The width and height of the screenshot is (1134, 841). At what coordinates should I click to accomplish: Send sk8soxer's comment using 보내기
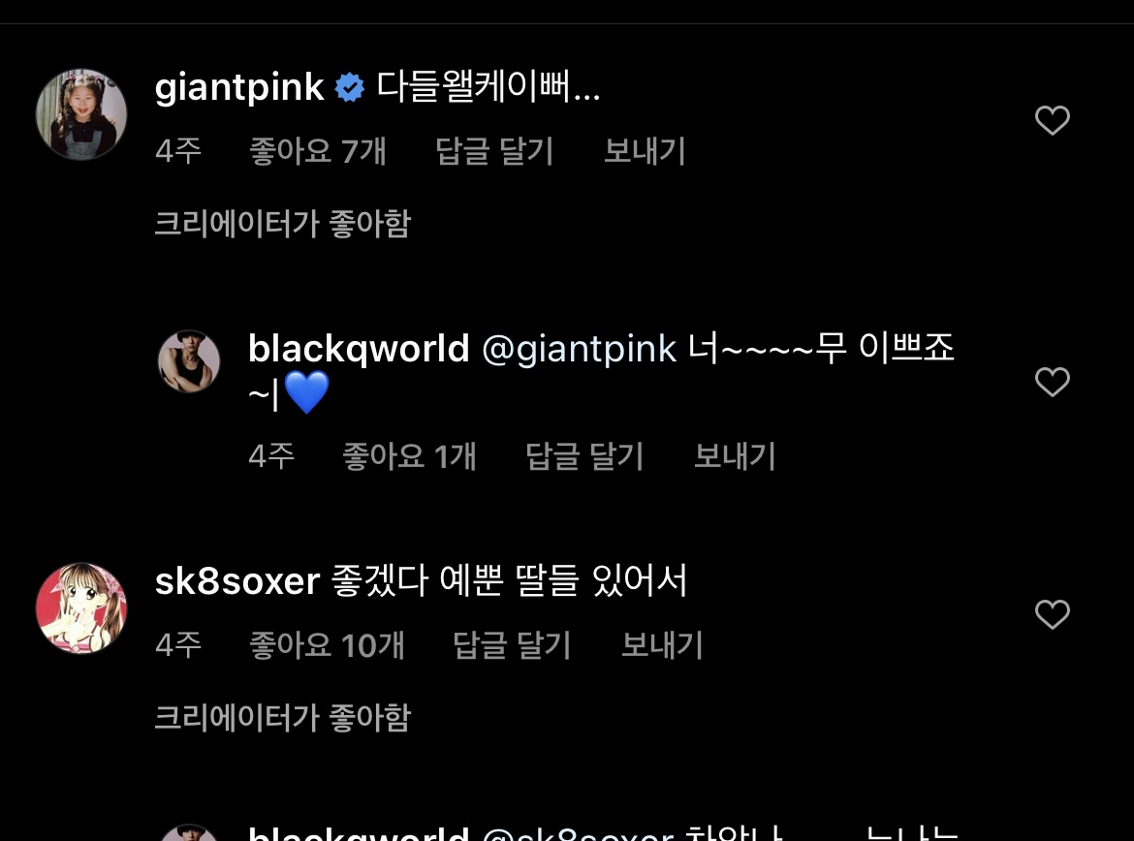click(662, 645)
